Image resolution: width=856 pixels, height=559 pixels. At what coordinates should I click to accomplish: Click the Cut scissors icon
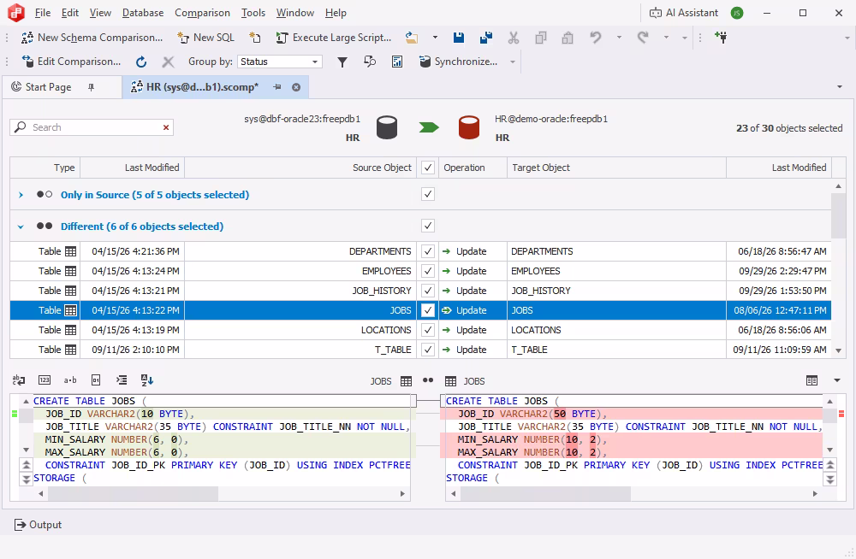pyautogui.click(x=513, y=38)
